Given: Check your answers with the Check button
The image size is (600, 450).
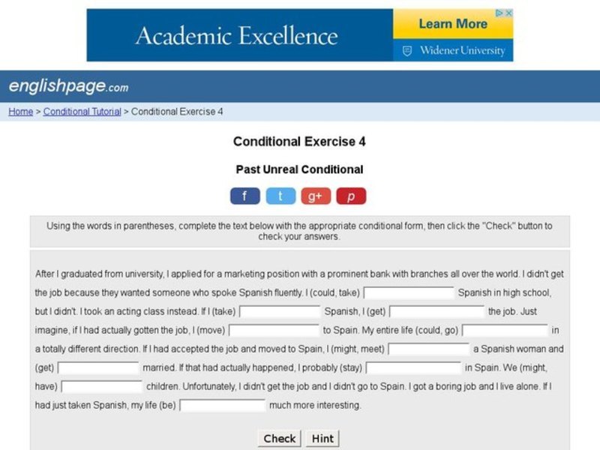Looking at the screenshot, I should pyautogui.click(x=279, y=438).
